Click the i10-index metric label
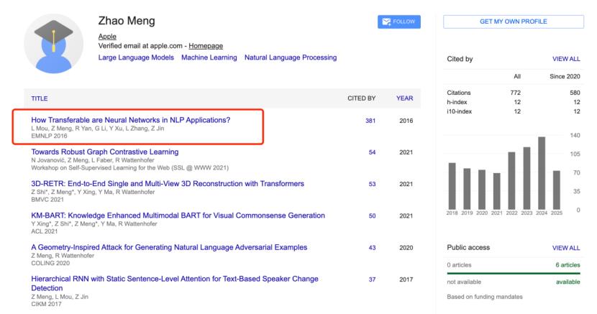This screenshot has width=597, height=314. point(459,111)
